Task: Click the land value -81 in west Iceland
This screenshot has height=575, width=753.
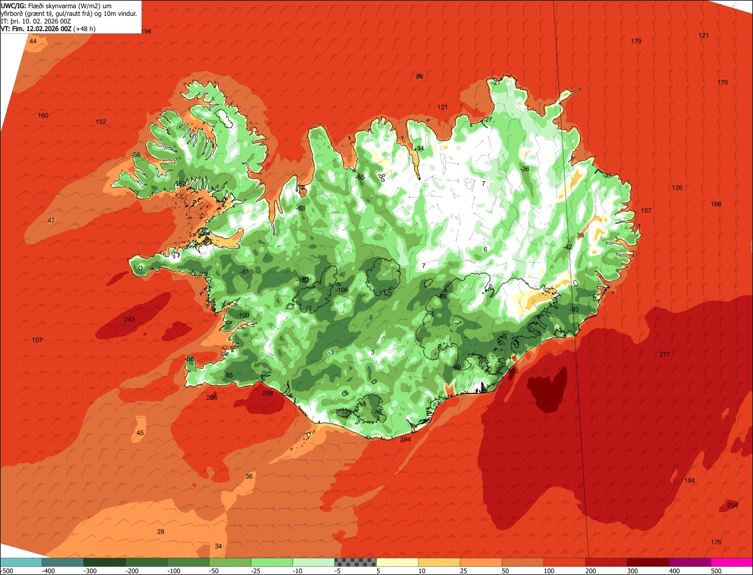Action: click(245, 271)
